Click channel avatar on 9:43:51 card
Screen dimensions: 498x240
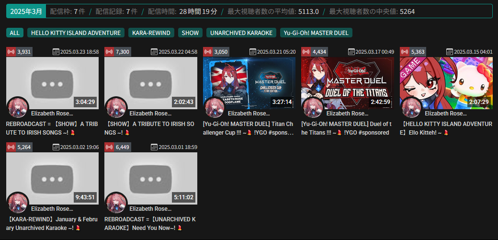(17, 203)
